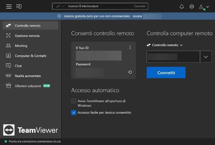
Task: Click the Controllo remoto arrows sidebar icon
Action: click(8, 25)
